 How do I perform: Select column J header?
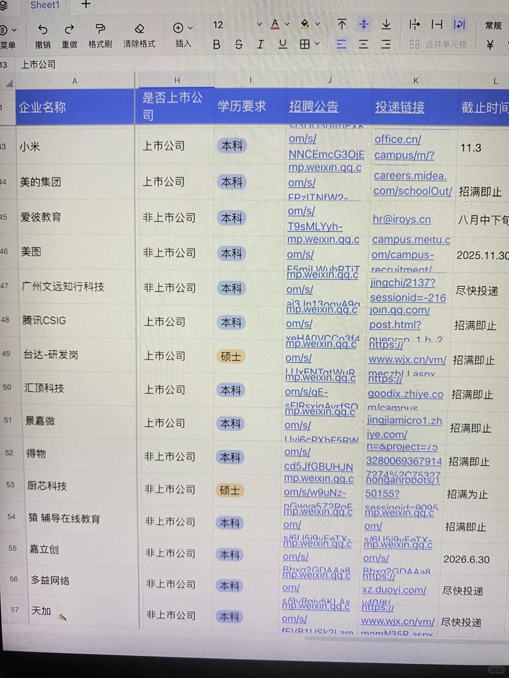(x=330, y=81)
